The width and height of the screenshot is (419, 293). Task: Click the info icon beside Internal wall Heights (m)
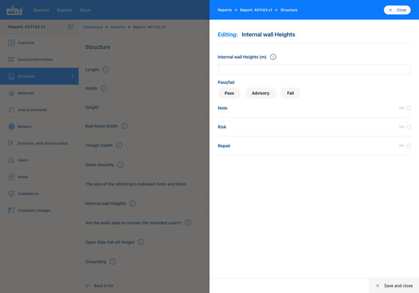pyautogui.click(x=273, y=57)
